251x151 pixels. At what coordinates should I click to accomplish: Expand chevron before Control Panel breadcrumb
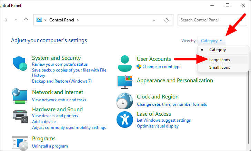45,20
